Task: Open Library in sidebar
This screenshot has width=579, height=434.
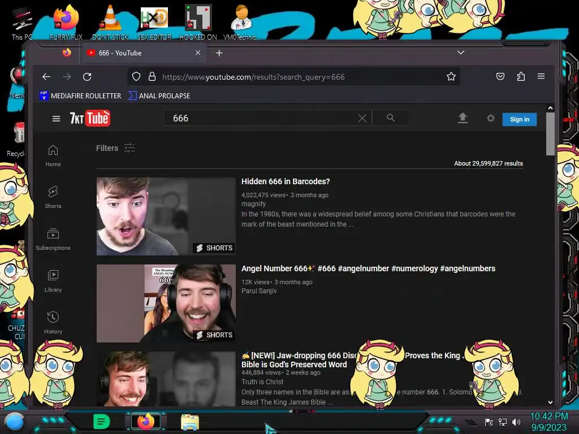Action: [x=53, y=281]
